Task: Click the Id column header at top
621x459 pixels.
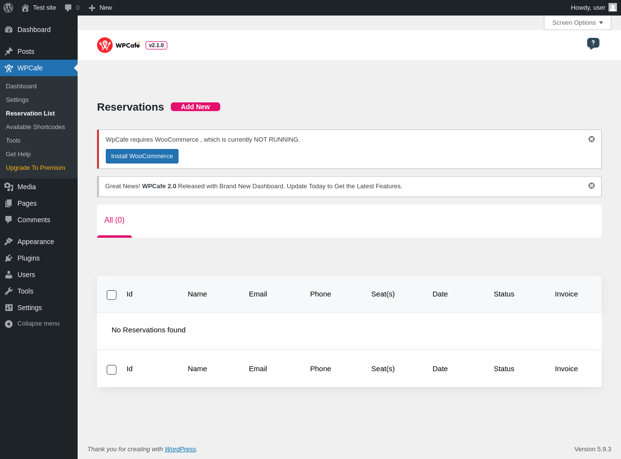Action: tap(130, 294)
